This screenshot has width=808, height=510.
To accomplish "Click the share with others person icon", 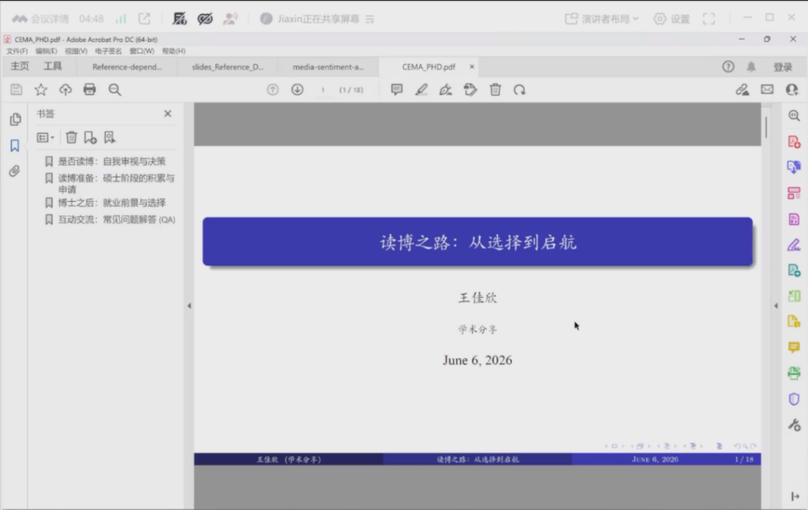I will [792, 90].
